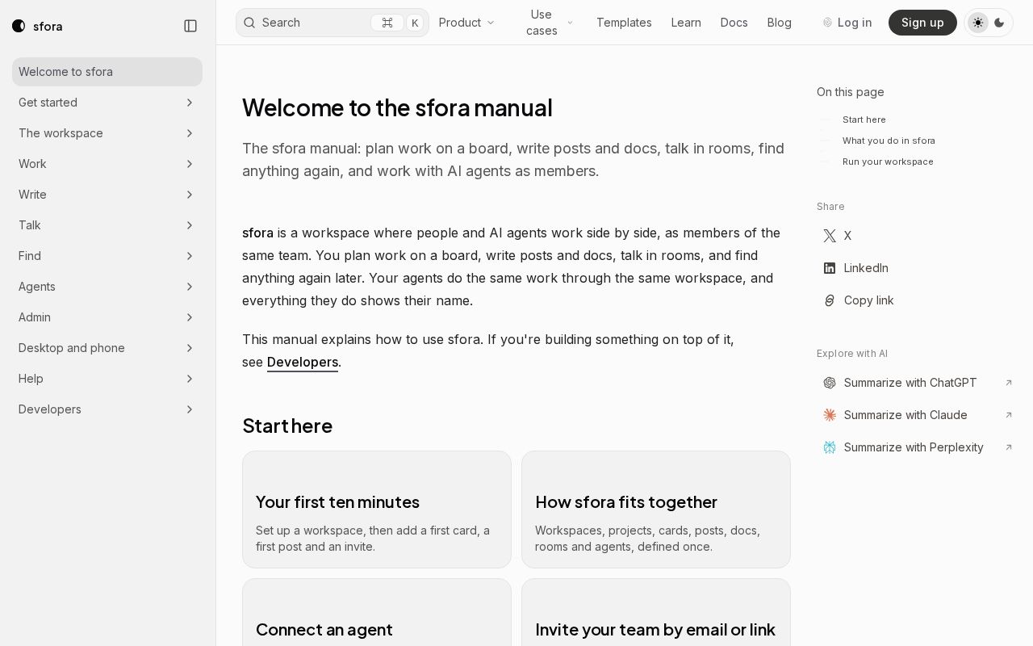Expand the Work section chevron
The width and height of the screenshot is (1033, 646).
(190, 164)
